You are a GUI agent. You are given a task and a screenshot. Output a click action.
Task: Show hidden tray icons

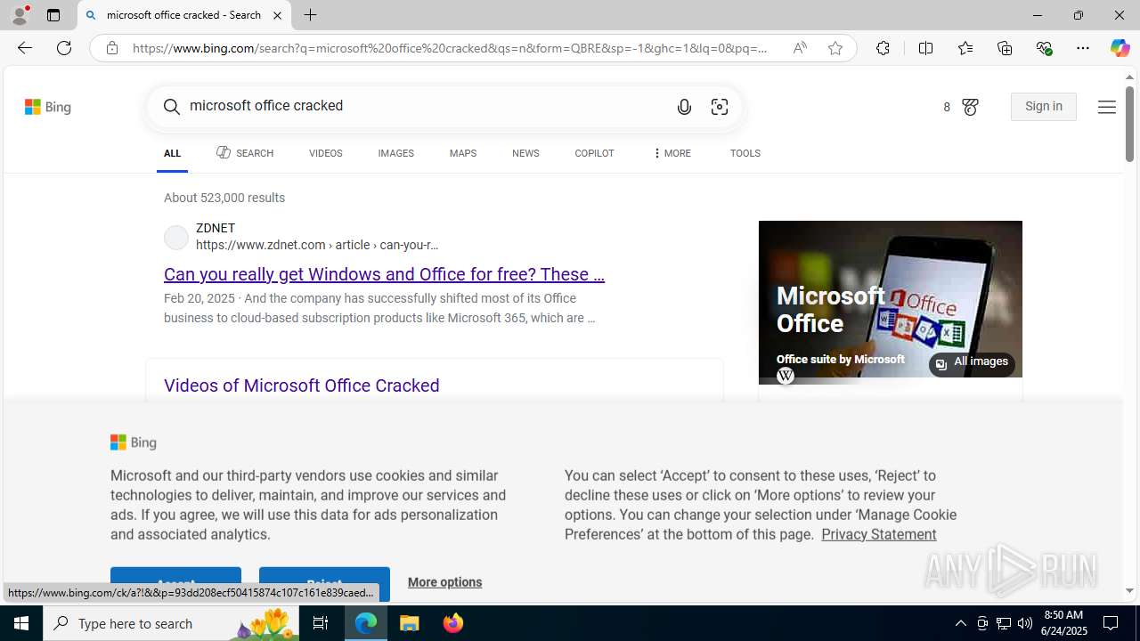click(960, 623)
